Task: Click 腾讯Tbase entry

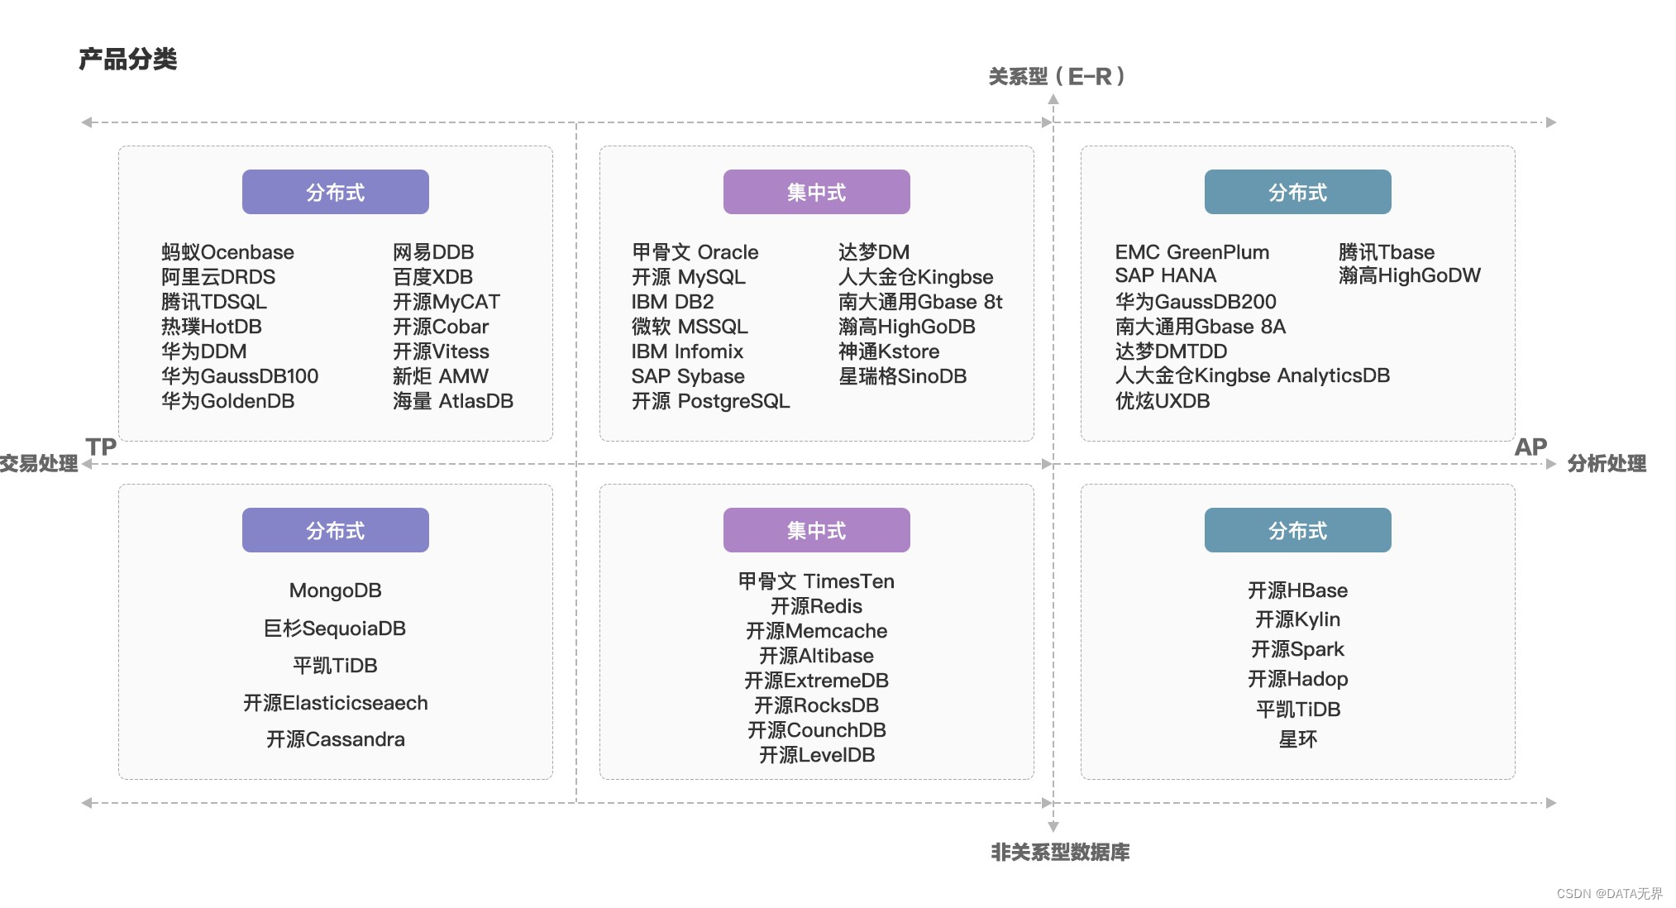Action: pos(1387,252)
